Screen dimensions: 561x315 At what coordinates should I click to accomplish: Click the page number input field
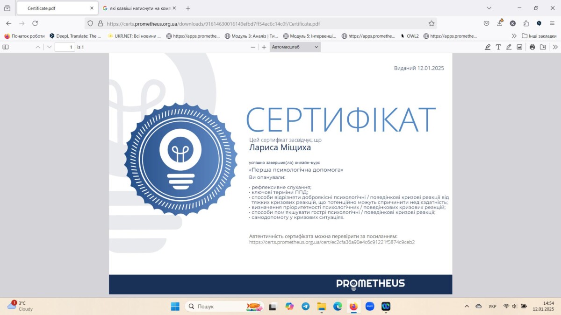pyautogui.click(x=65, y=47)
